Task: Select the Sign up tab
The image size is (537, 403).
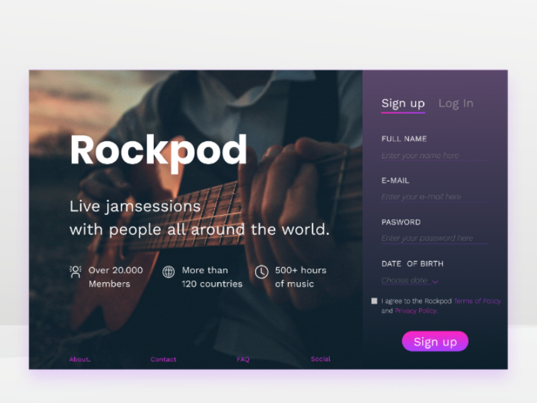Action: [403, 103]
